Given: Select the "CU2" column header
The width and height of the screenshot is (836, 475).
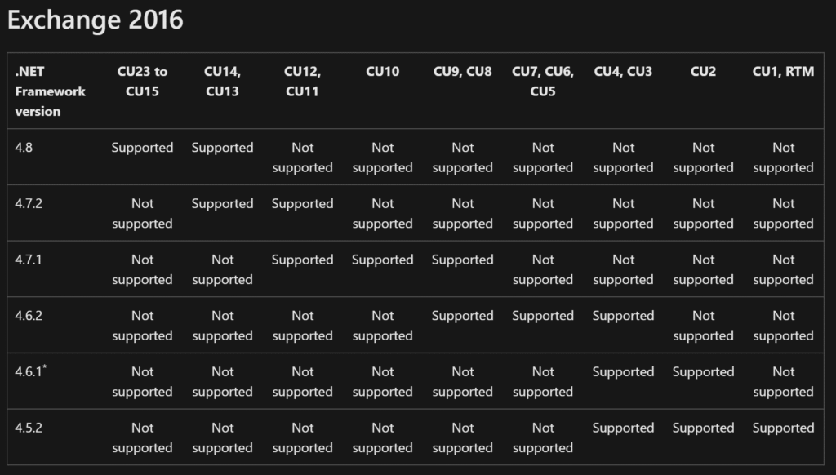Looking at the screenshot, I should (x=703, y=72).
